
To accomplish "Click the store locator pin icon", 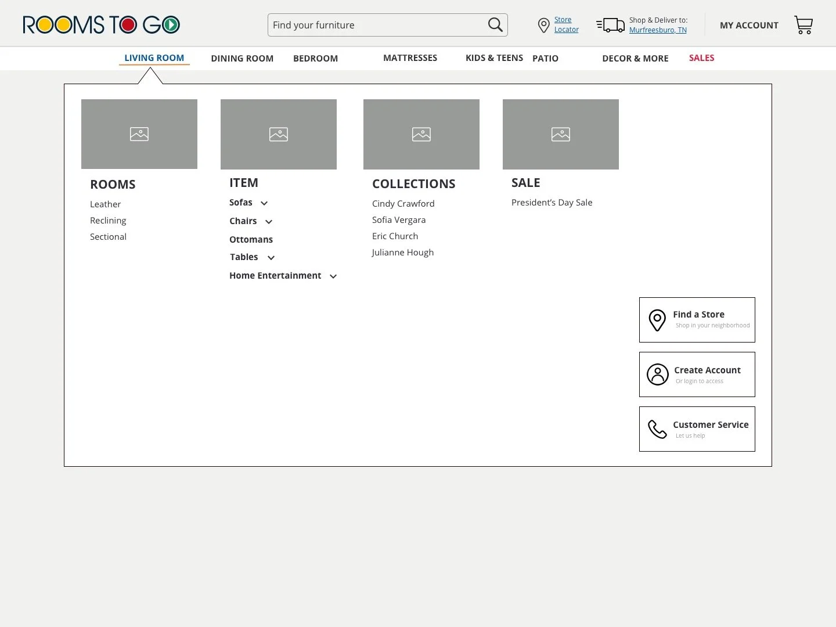I will [543, 25].
